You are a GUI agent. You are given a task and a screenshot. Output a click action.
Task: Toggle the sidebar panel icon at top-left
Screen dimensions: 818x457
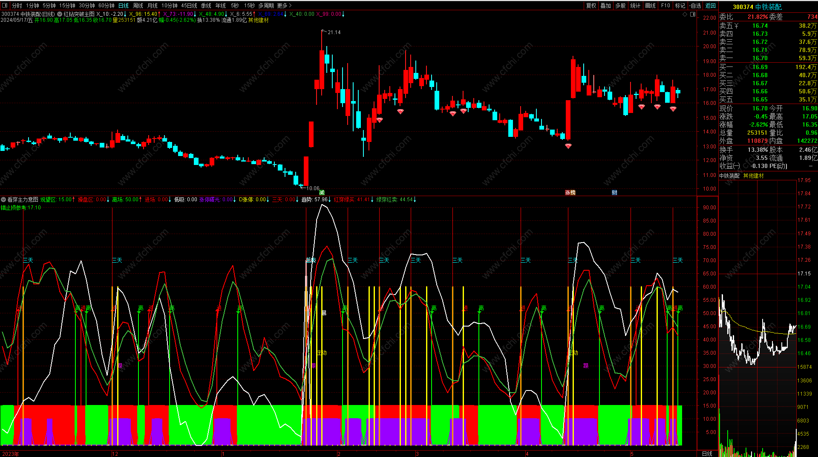pos(5,6)
